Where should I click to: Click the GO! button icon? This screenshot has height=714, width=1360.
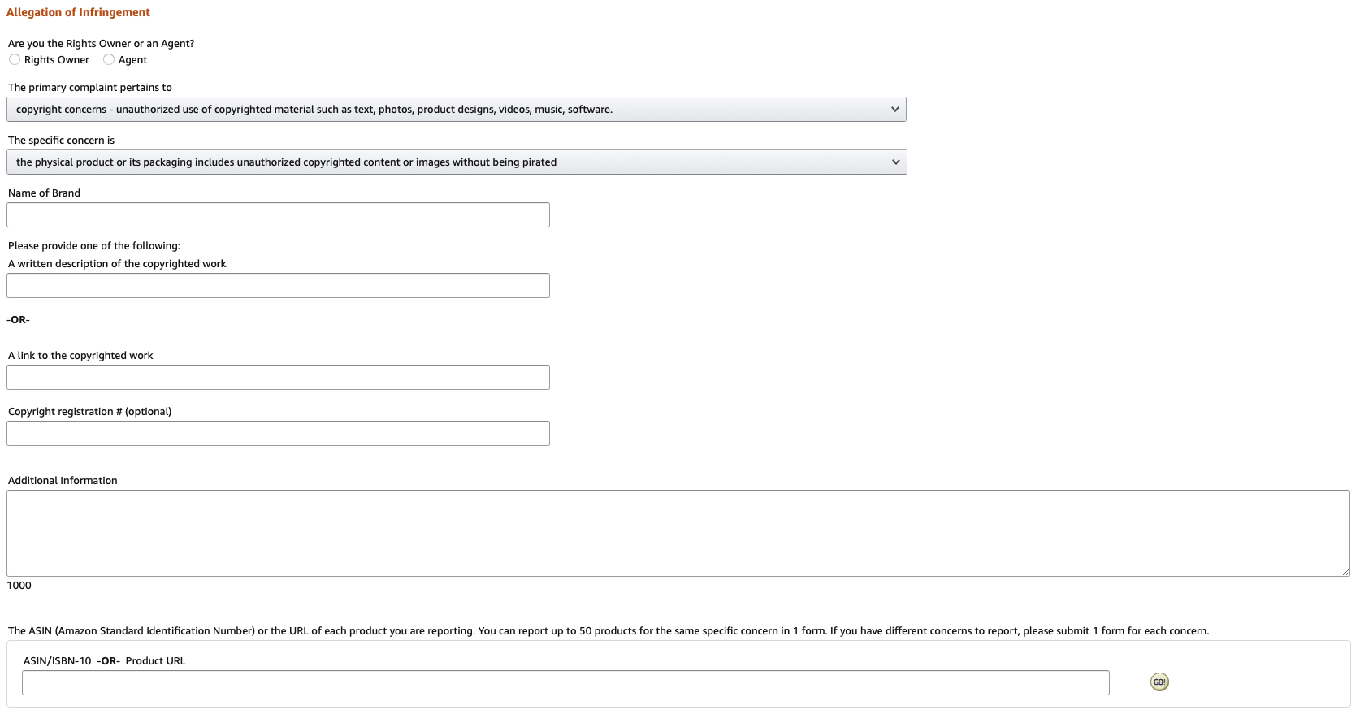[x=1159, y=682]
